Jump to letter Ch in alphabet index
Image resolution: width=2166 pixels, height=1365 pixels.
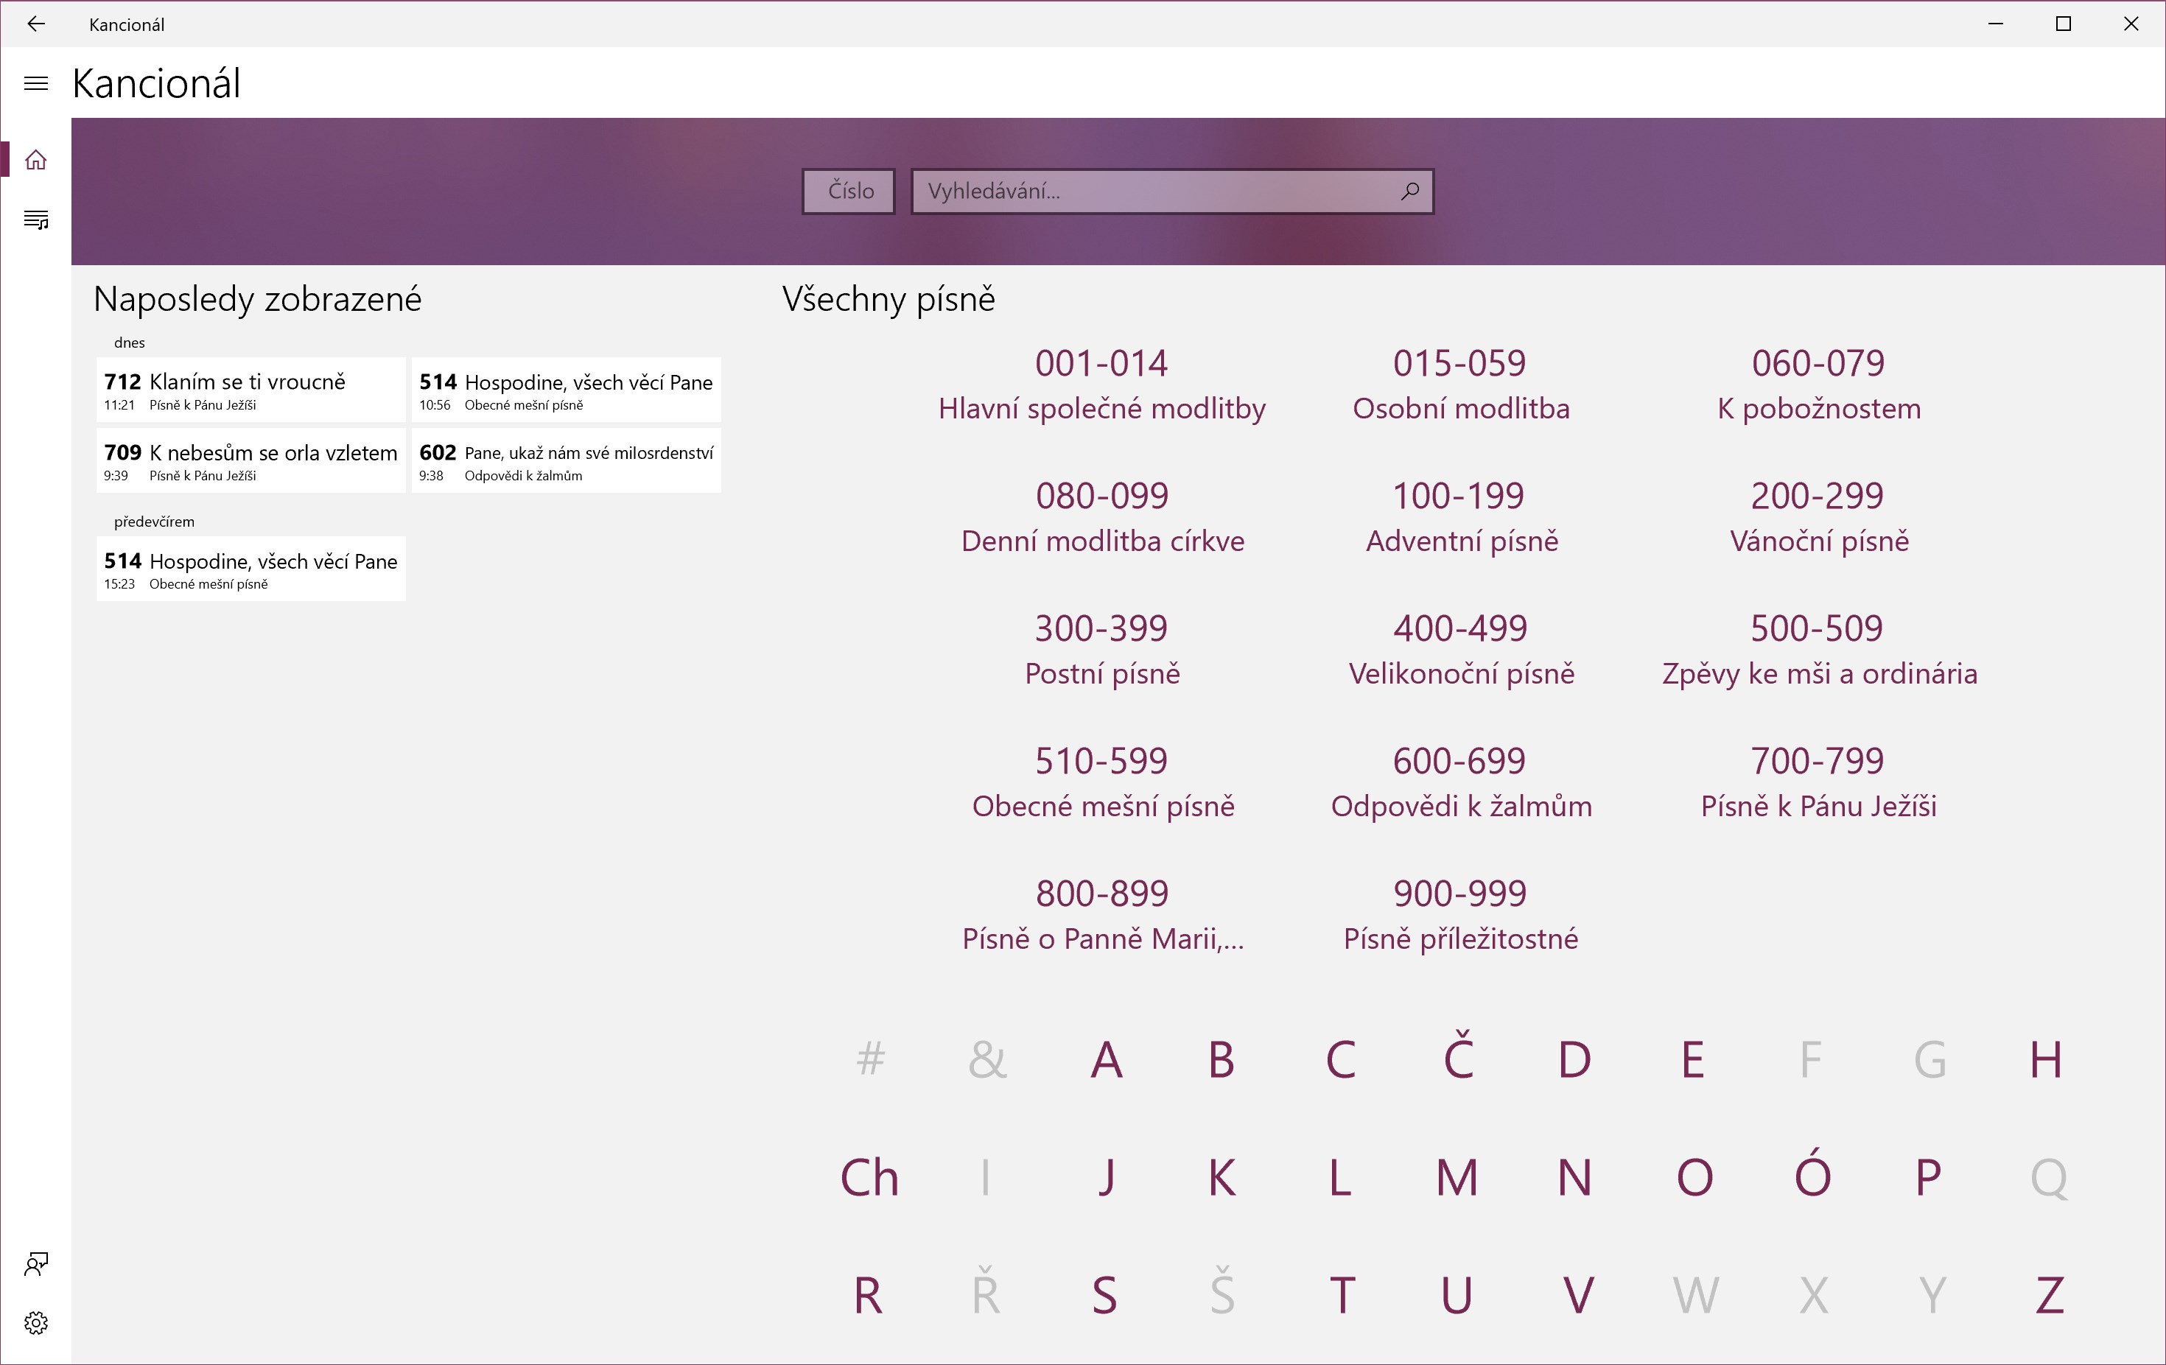(x=869, y=1177)
